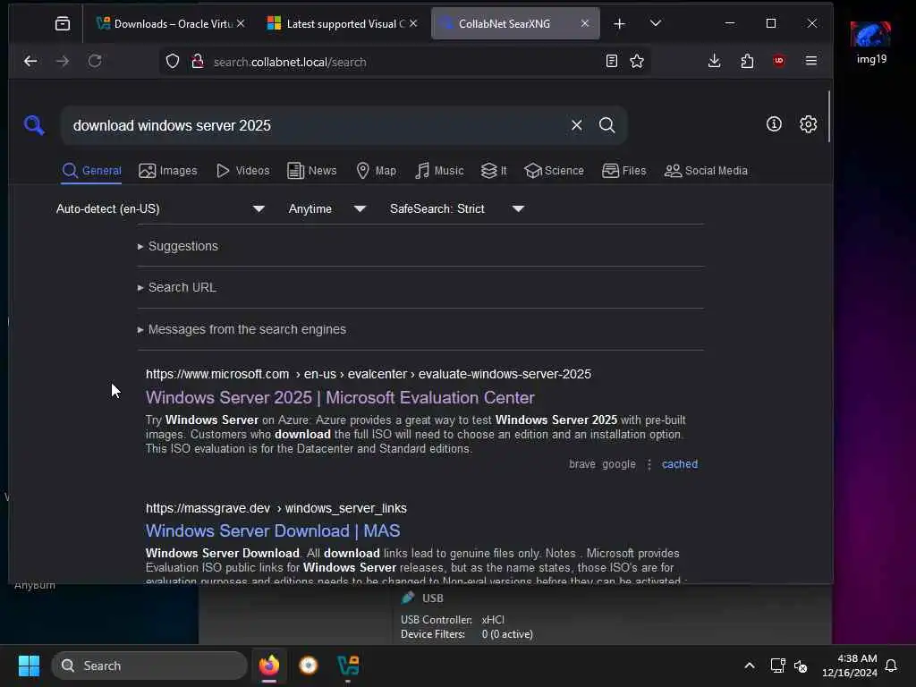Click the Firefox back arrow
The width and height of the screenshot is (916, 687).
click(x=30, y=61)
